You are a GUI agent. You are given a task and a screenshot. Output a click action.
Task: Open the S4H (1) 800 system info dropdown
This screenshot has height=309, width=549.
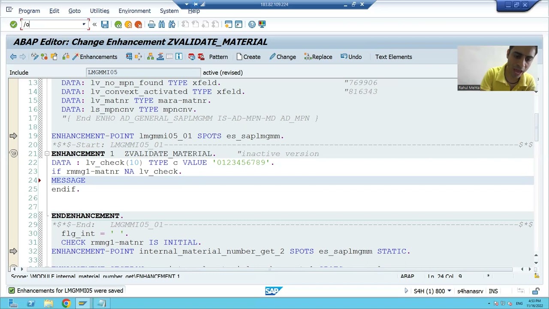pos(449,291)
